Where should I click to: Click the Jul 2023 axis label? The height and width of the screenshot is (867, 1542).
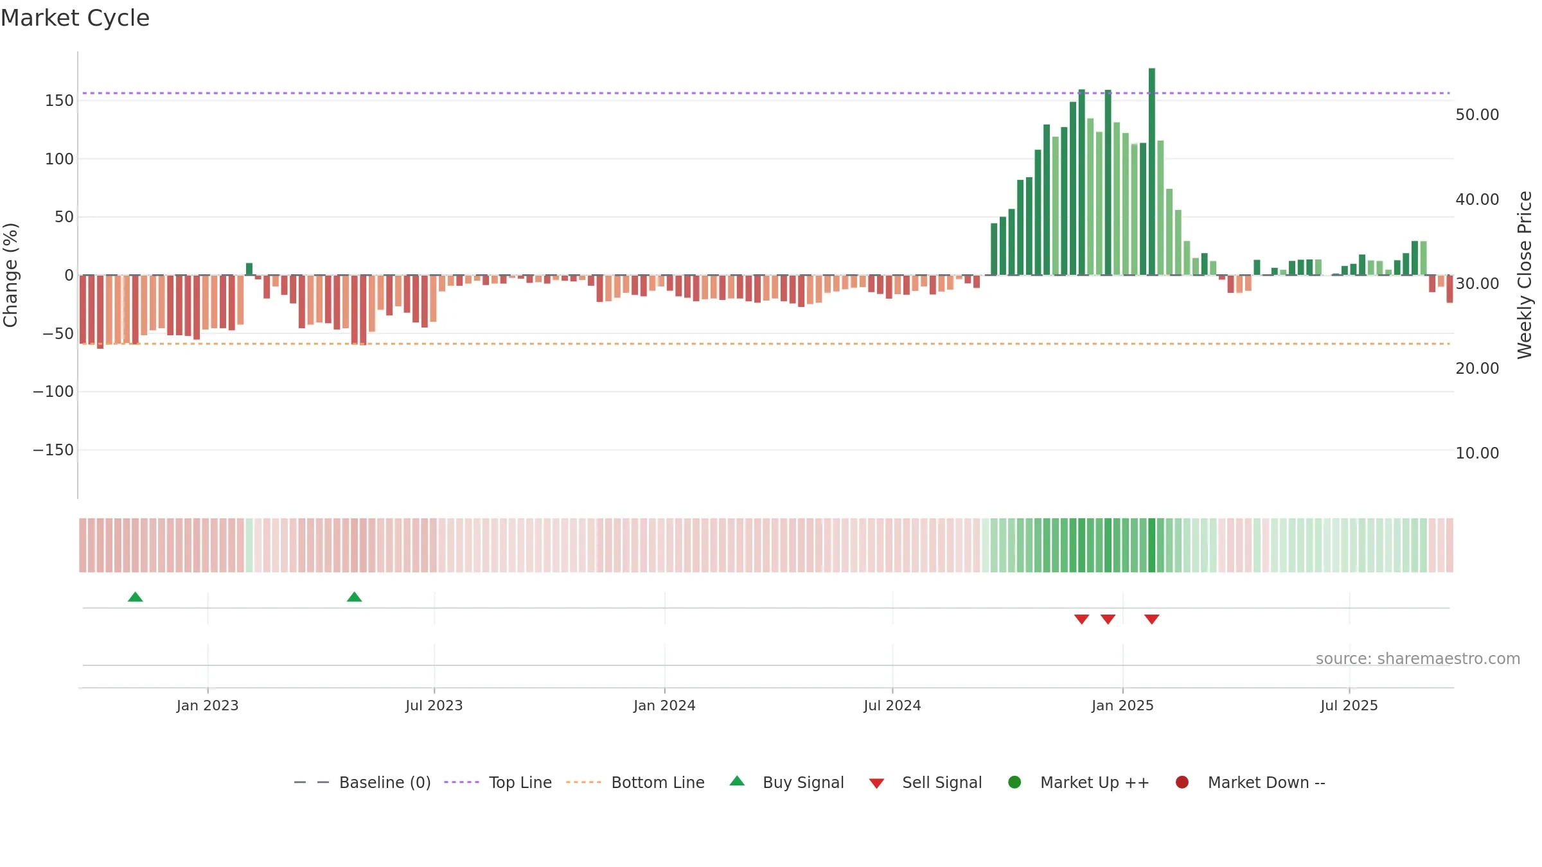tap(434, 706)
